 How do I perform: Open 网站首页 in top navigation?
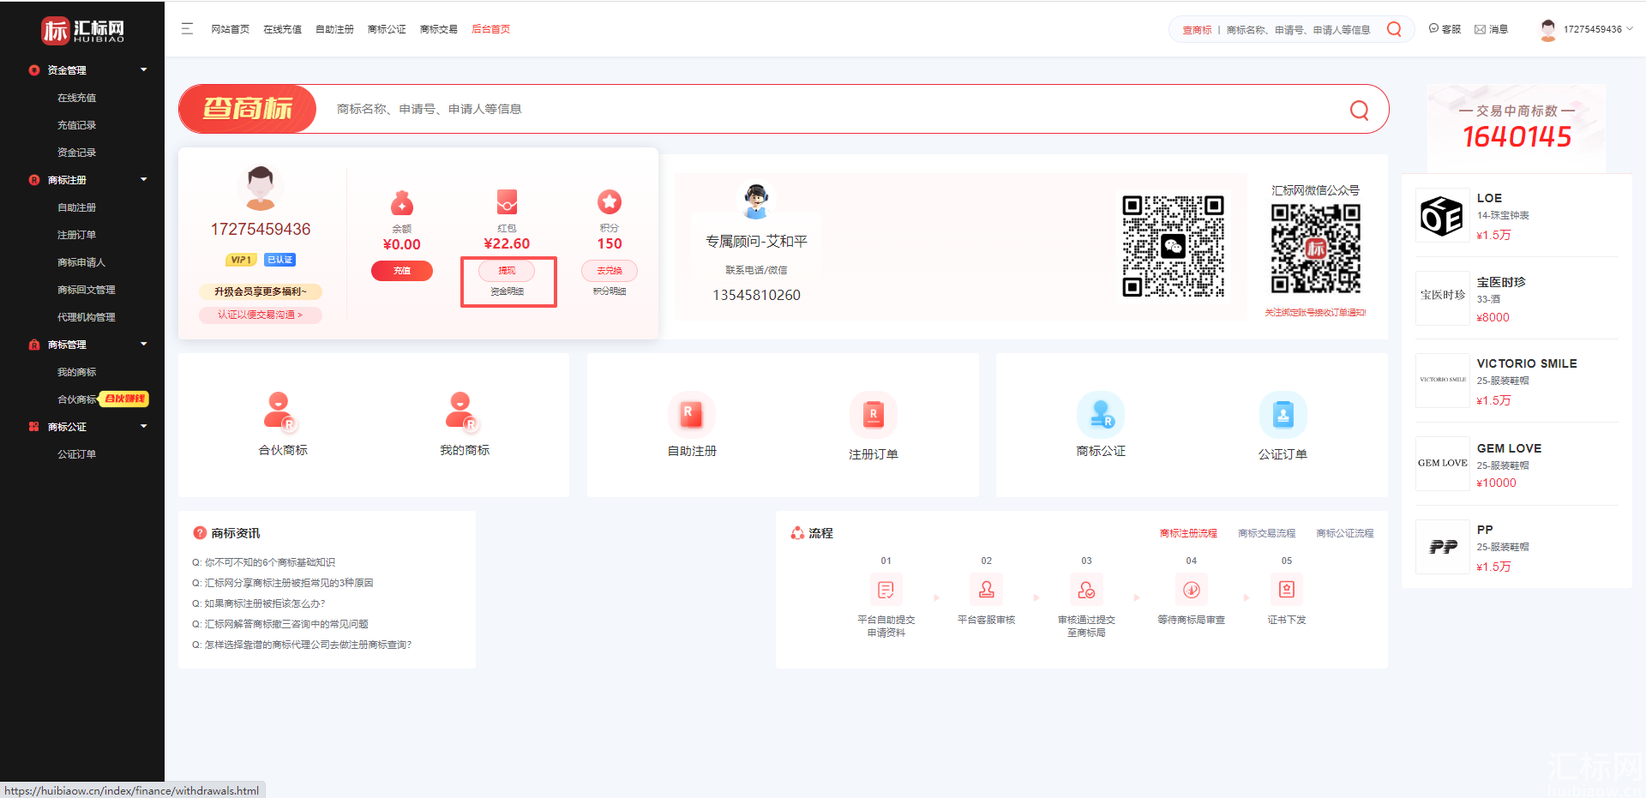(x=230, y=29)
